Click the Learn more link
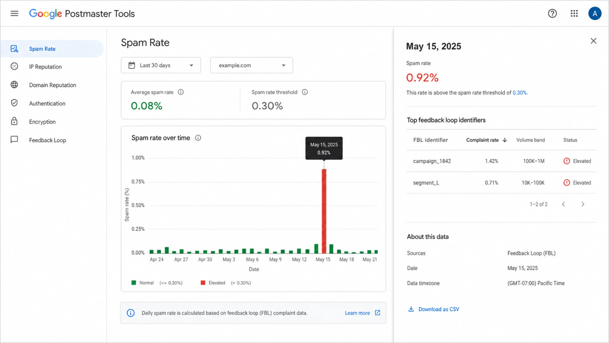 tap(357, 313)
